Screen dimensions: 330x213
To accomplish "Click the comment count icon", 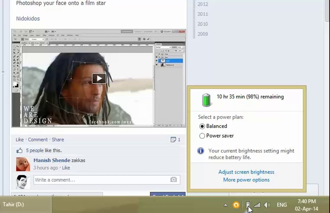I will (x=173, y=140).
